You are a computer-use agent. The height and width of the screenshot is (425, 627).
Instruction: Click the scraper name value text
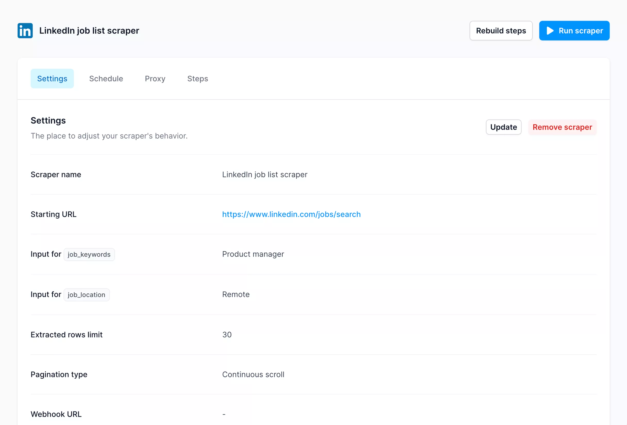pos(265,174)
